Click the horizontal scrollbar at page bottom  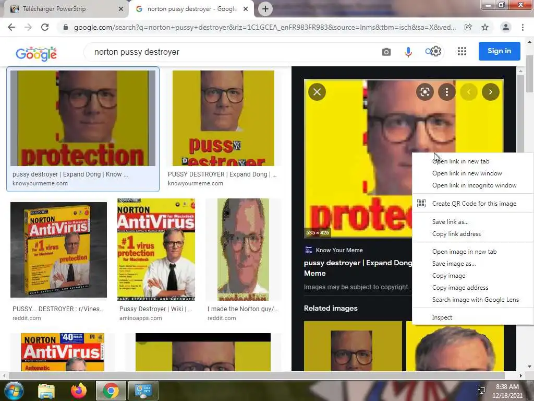[x=256, y=375]
